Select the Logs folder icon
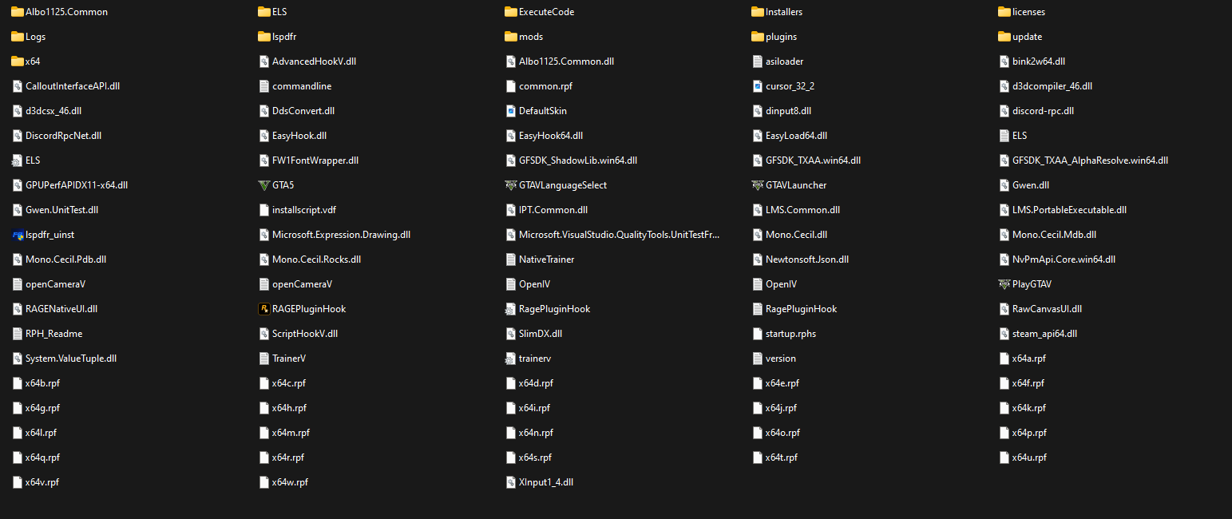 [x=18, y=37]
